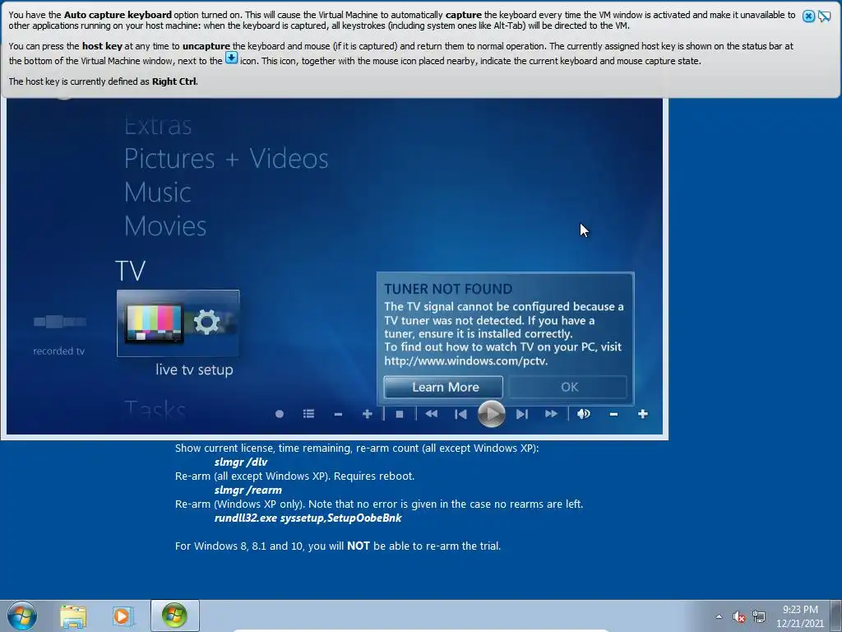The image size is (842, 632).
Task: Click the skip forward button
Action: point(522,414)
